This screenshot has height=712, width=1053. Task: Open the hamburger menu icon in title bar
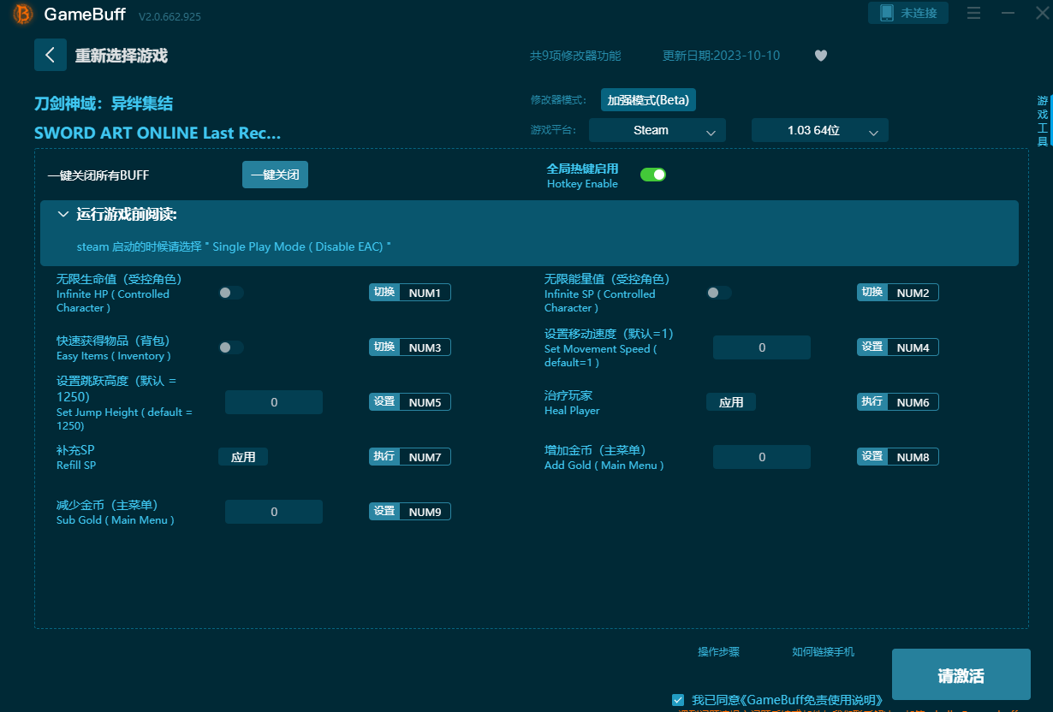click(x=973, y=13)
